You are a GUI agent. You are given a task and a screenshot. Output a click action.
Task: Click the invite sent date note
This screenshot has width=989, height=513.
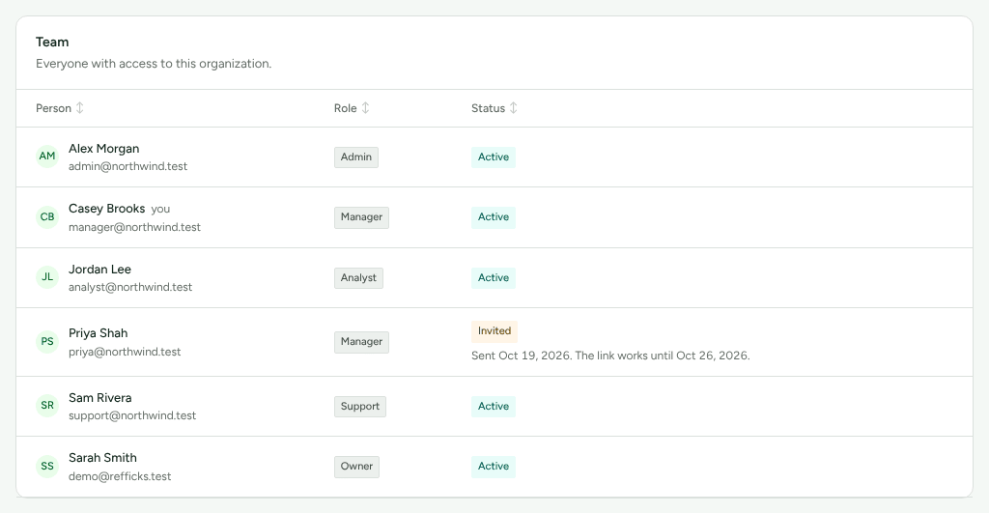[610, 356]
